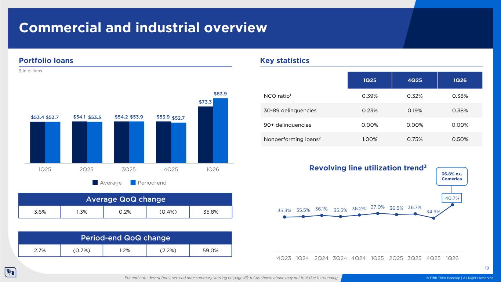
Task: Click the Period-end QoQ change header
Action: [126, 238]
